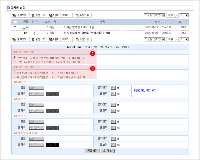Click the replied-mail envelope icon in first row
Image resolution: width=200 pixels, height=160 pixels.
pos(25,28)
